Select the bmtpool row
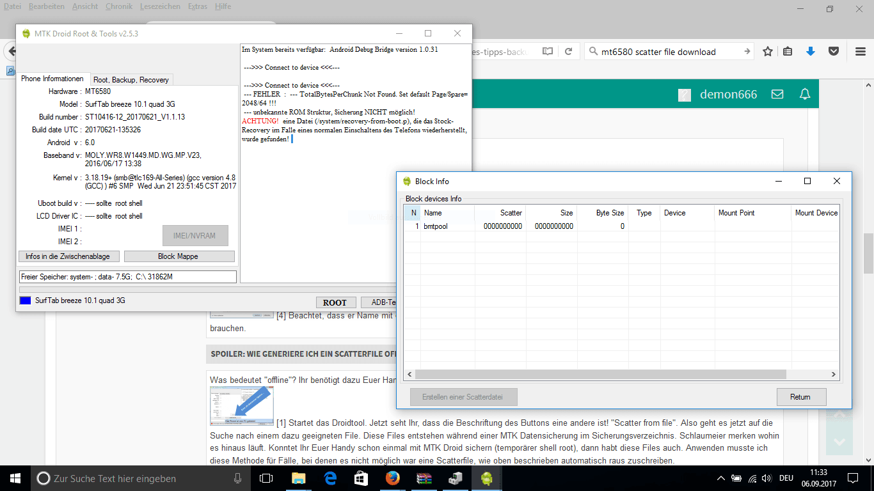 coord(622,226)
